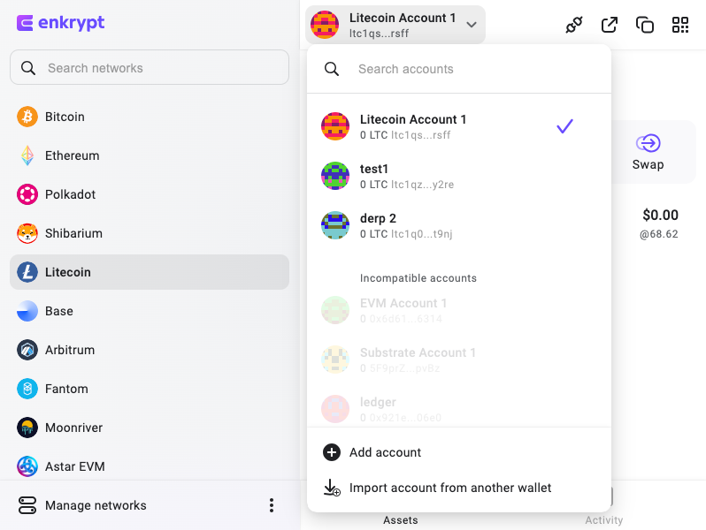Open the Swap action

point(648,152)
